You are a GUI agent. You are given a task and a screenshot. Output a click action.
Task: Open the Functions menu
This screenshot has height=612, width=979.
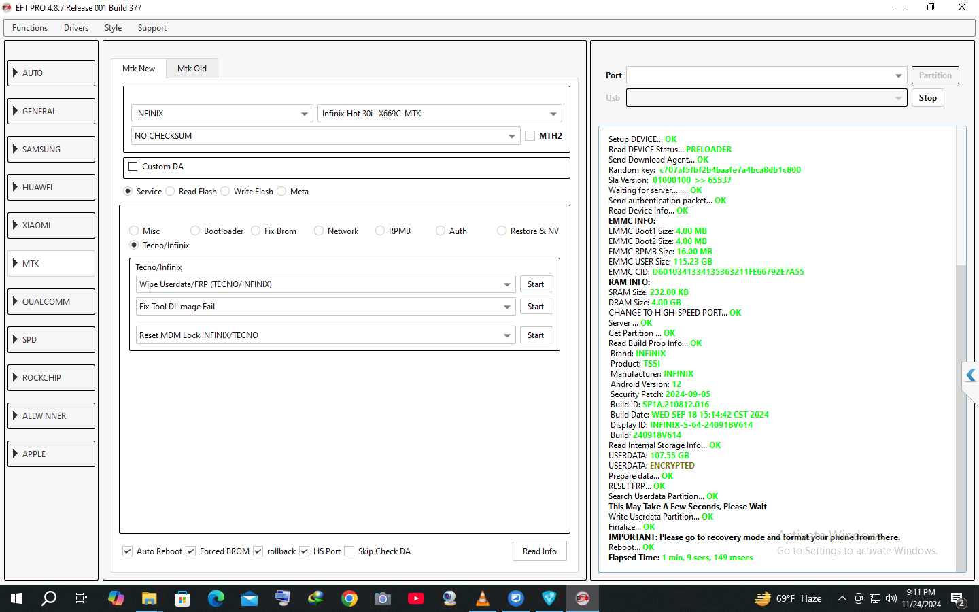[30, 28]
